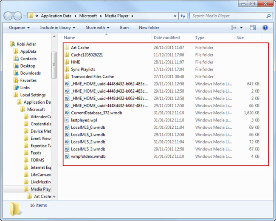Click the New folder button

pos(149,28)
